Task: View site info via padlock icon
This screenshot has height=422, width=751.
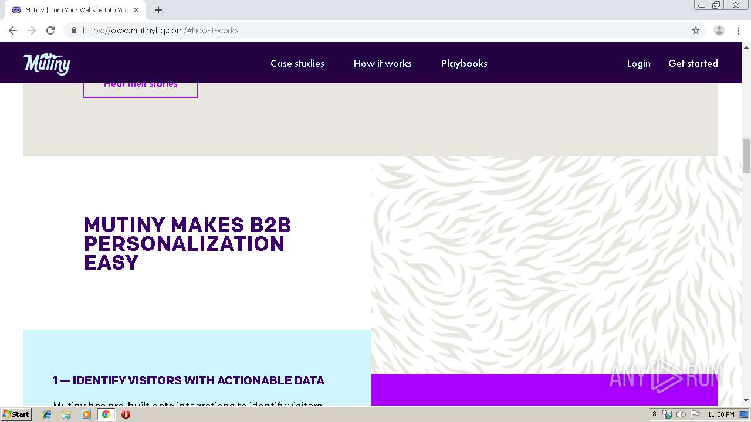Action: coord(73,30)
